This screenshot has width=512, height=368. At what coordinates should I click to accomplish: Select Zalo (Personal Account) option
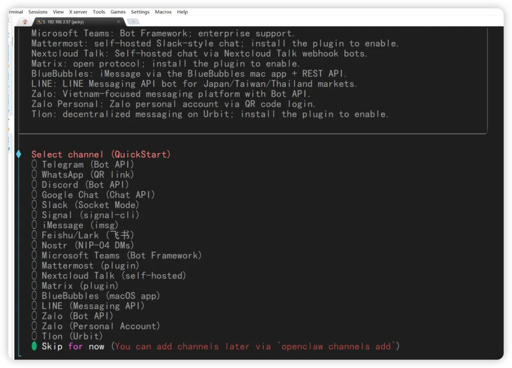pos(96,326)
